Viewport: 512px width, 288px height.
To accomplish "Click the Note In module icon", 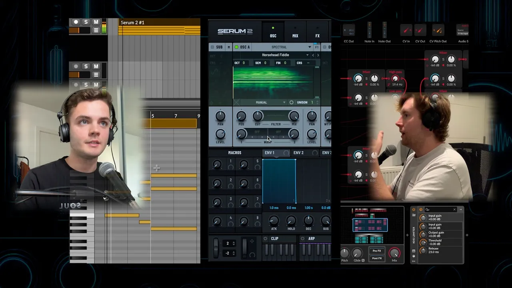I will coord(370,30).
